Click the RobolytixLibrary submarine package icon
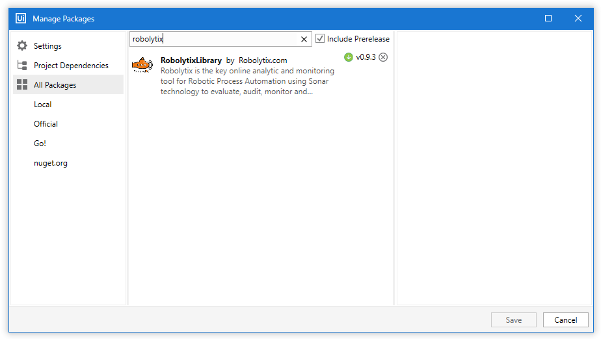This screenshot has width=601, height=339. pos(142,65)
